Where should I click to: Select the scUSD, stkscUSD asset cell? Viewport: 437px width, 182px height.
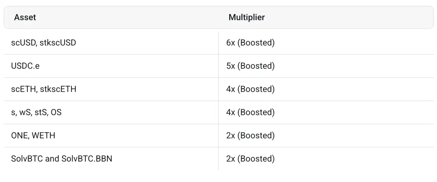(43, 43)
